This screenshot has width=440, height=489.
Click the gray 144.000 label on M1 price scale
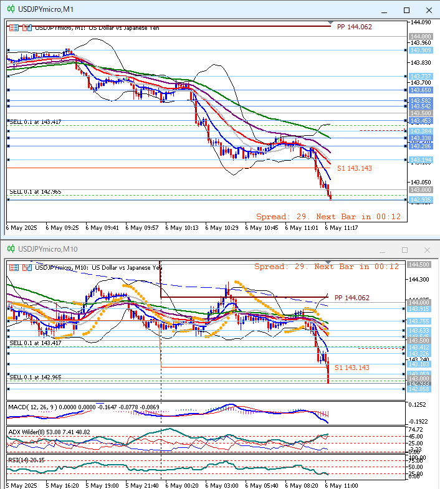pyautogui.click(x=421, y=37)
